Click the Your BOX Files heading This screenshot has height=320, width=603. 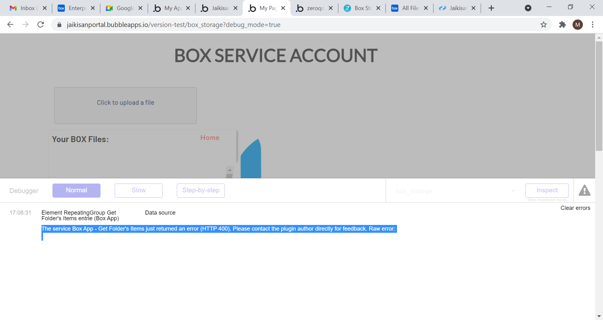click(80, 139)
